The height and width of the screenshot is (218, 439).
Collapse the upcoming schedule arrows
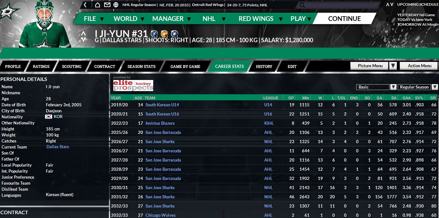(x=389, y=5)
